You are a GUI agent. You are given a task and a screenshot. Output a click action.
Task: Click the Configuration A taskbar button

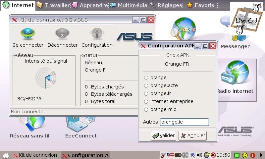(x=85, y=155)
